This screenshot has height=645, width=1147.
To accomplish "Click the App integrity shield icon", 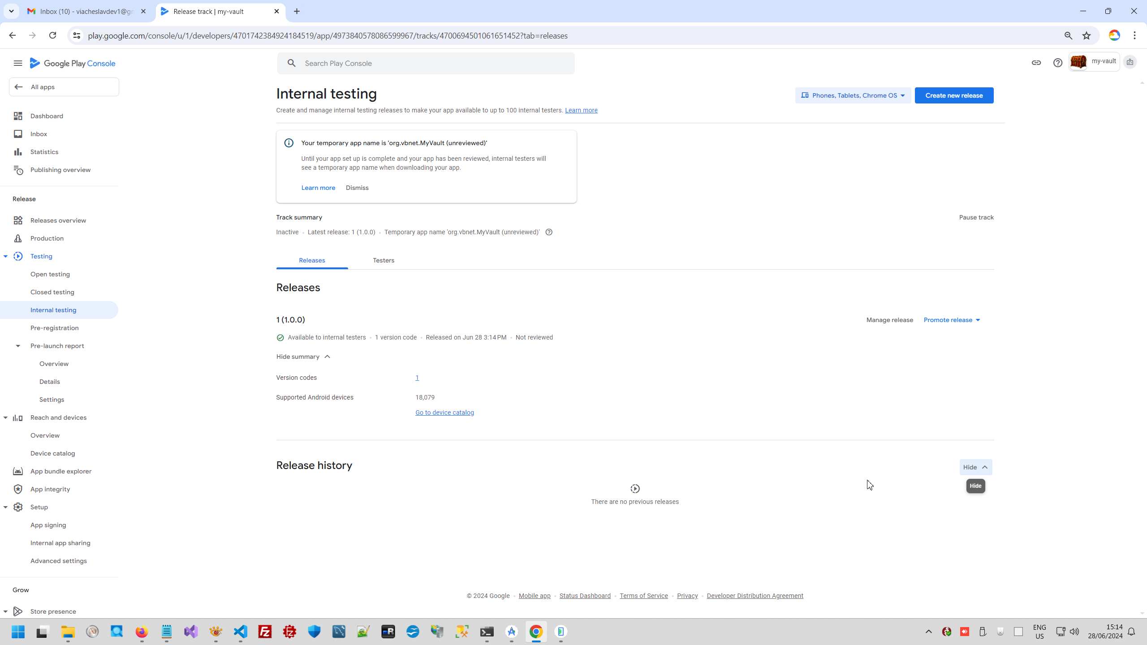I will click(x=18, y=489).
